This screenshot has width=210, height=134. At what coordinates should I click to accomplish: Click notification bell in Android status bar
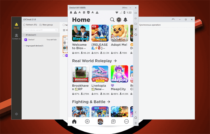tap(71, 12)
